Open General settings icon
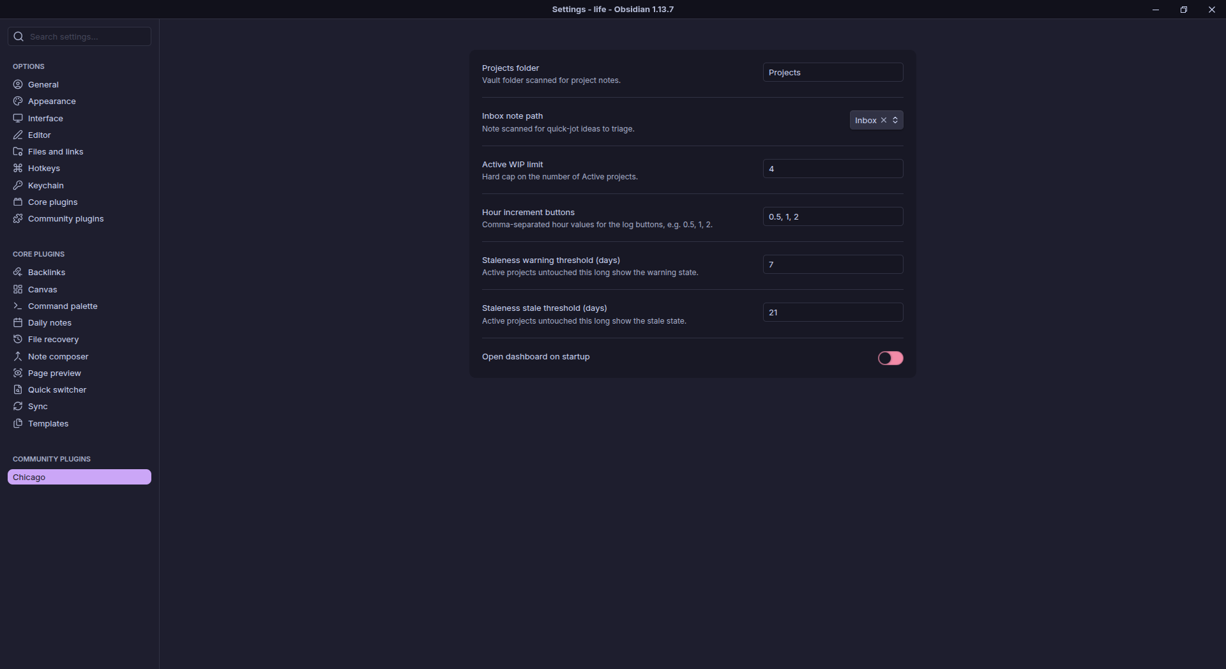Screen dimensions: 1226x669 (x=18, y=84)
